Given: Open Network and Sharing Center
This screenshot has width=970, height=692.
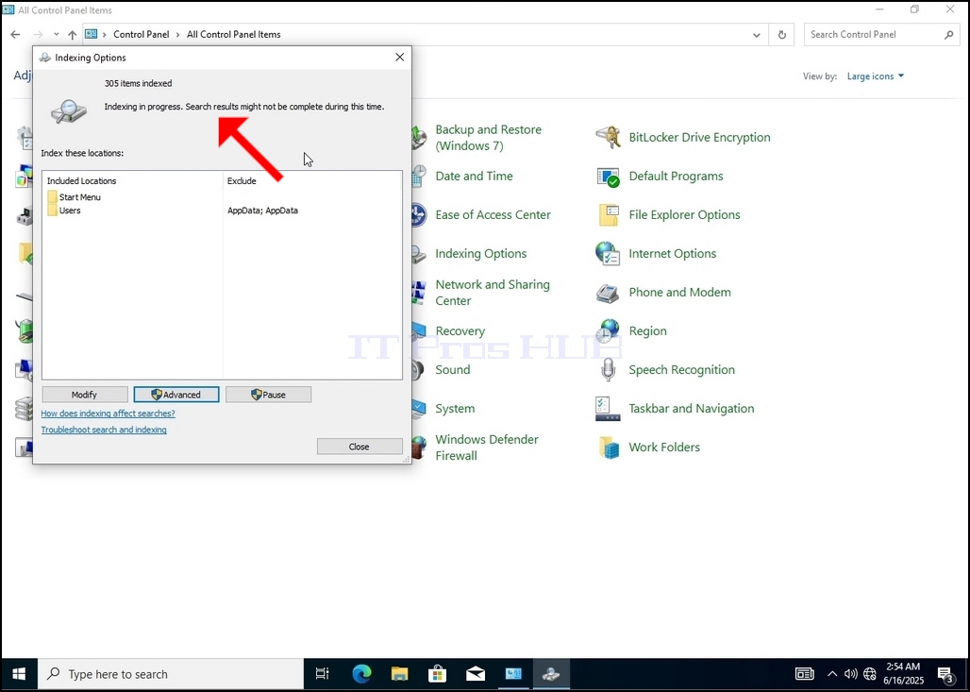Looking at the screenshot, I should pos(493,292).
